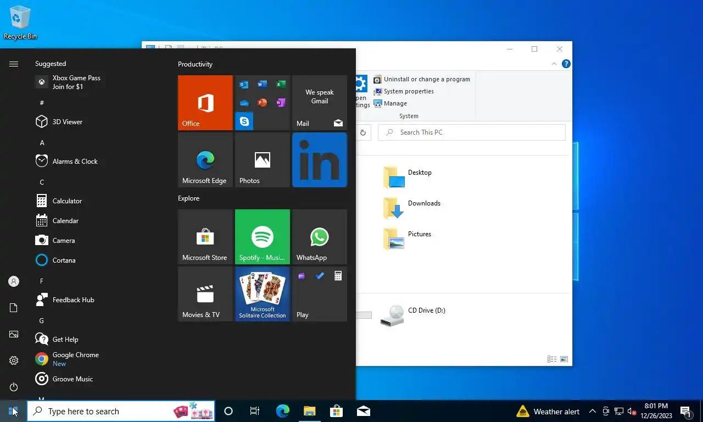Launch Microsoft Edge tile
This screenshot has height=422, width=703.
(205, 160)
